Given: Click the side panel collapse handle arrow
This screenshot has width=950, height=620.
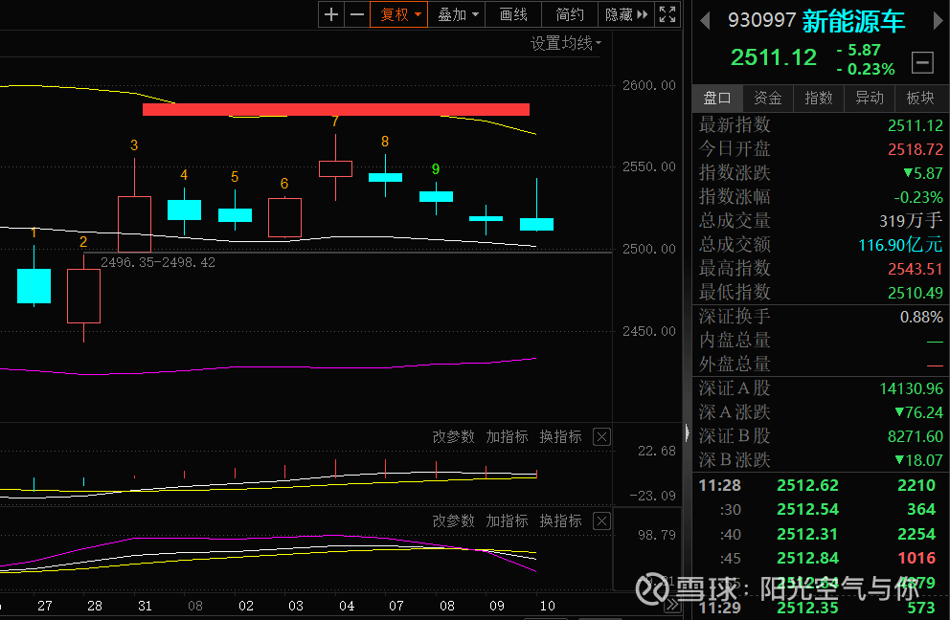Looking at the screenshot, I should (x=685, y=432).
